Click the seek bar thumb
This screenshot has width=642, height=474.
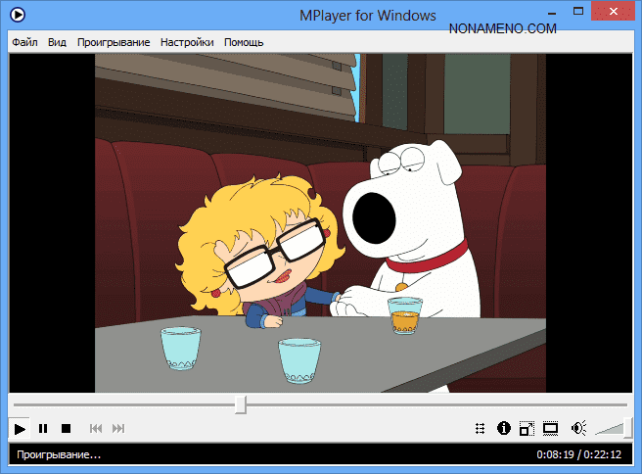pyautogui.click(x=241, y=404)
